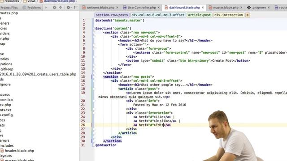Viewport: 287px width, 161px height.
Task: Collapse the info div fold on line 20
Action: (x=94, y=101)
